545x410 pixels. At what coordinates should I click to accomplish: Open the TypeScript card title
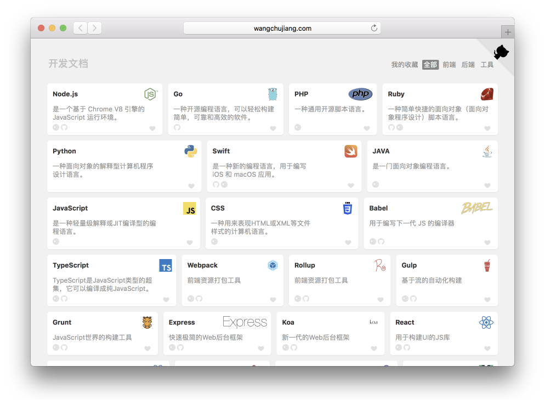pyautogui.click(x=71, y=265)
